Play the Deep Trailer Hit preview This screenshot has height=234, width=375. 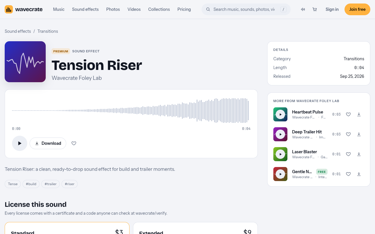click(280, 134)
